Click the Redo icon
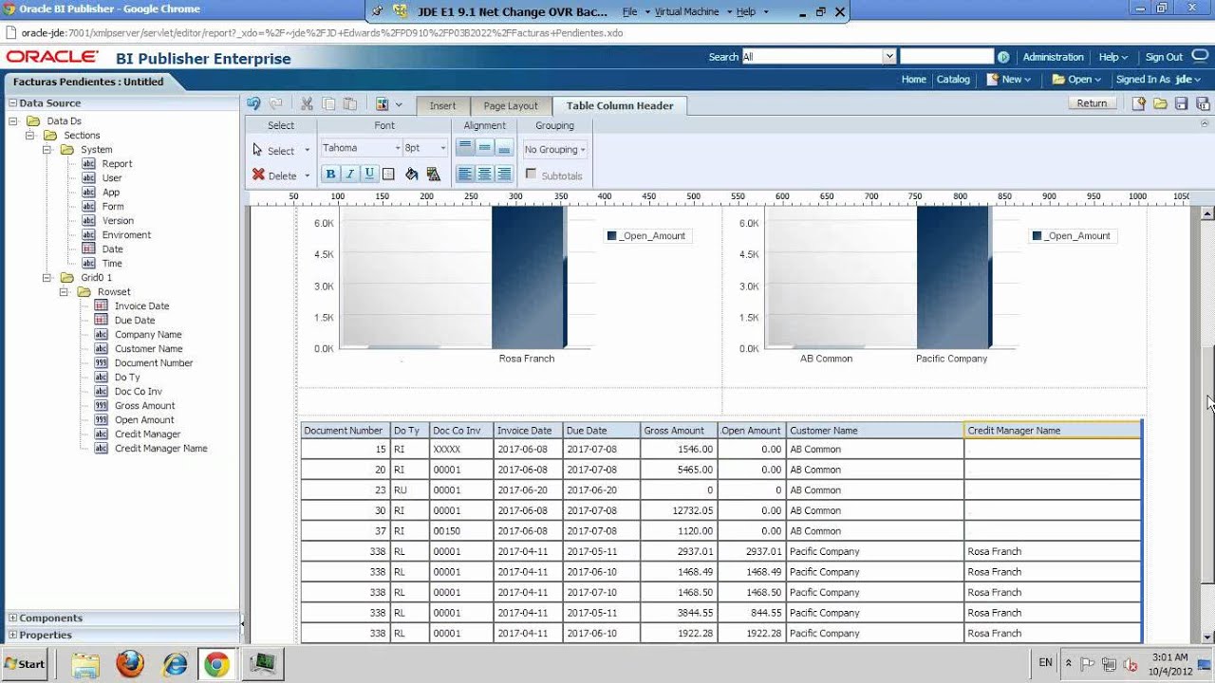 pyautogui.click(x=276, y=104)
